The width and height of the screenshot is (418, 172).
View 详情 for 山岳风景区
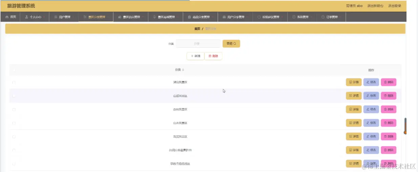354,96
